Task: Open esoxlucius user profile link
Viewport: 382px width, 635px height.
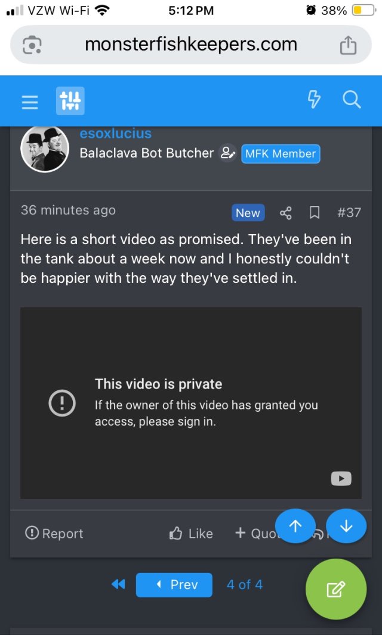Action: pyautogui.click(x=116, y=134)
